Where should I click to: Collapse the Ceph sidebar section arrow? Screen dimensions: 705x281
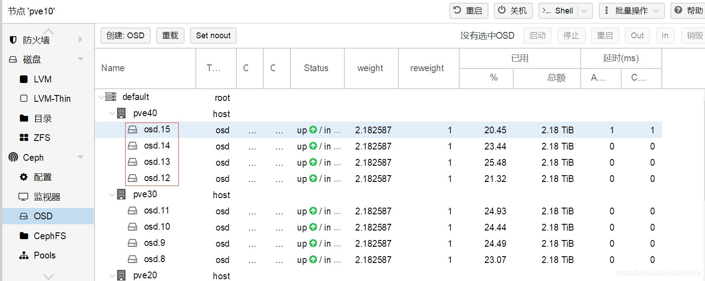[81, 157]
